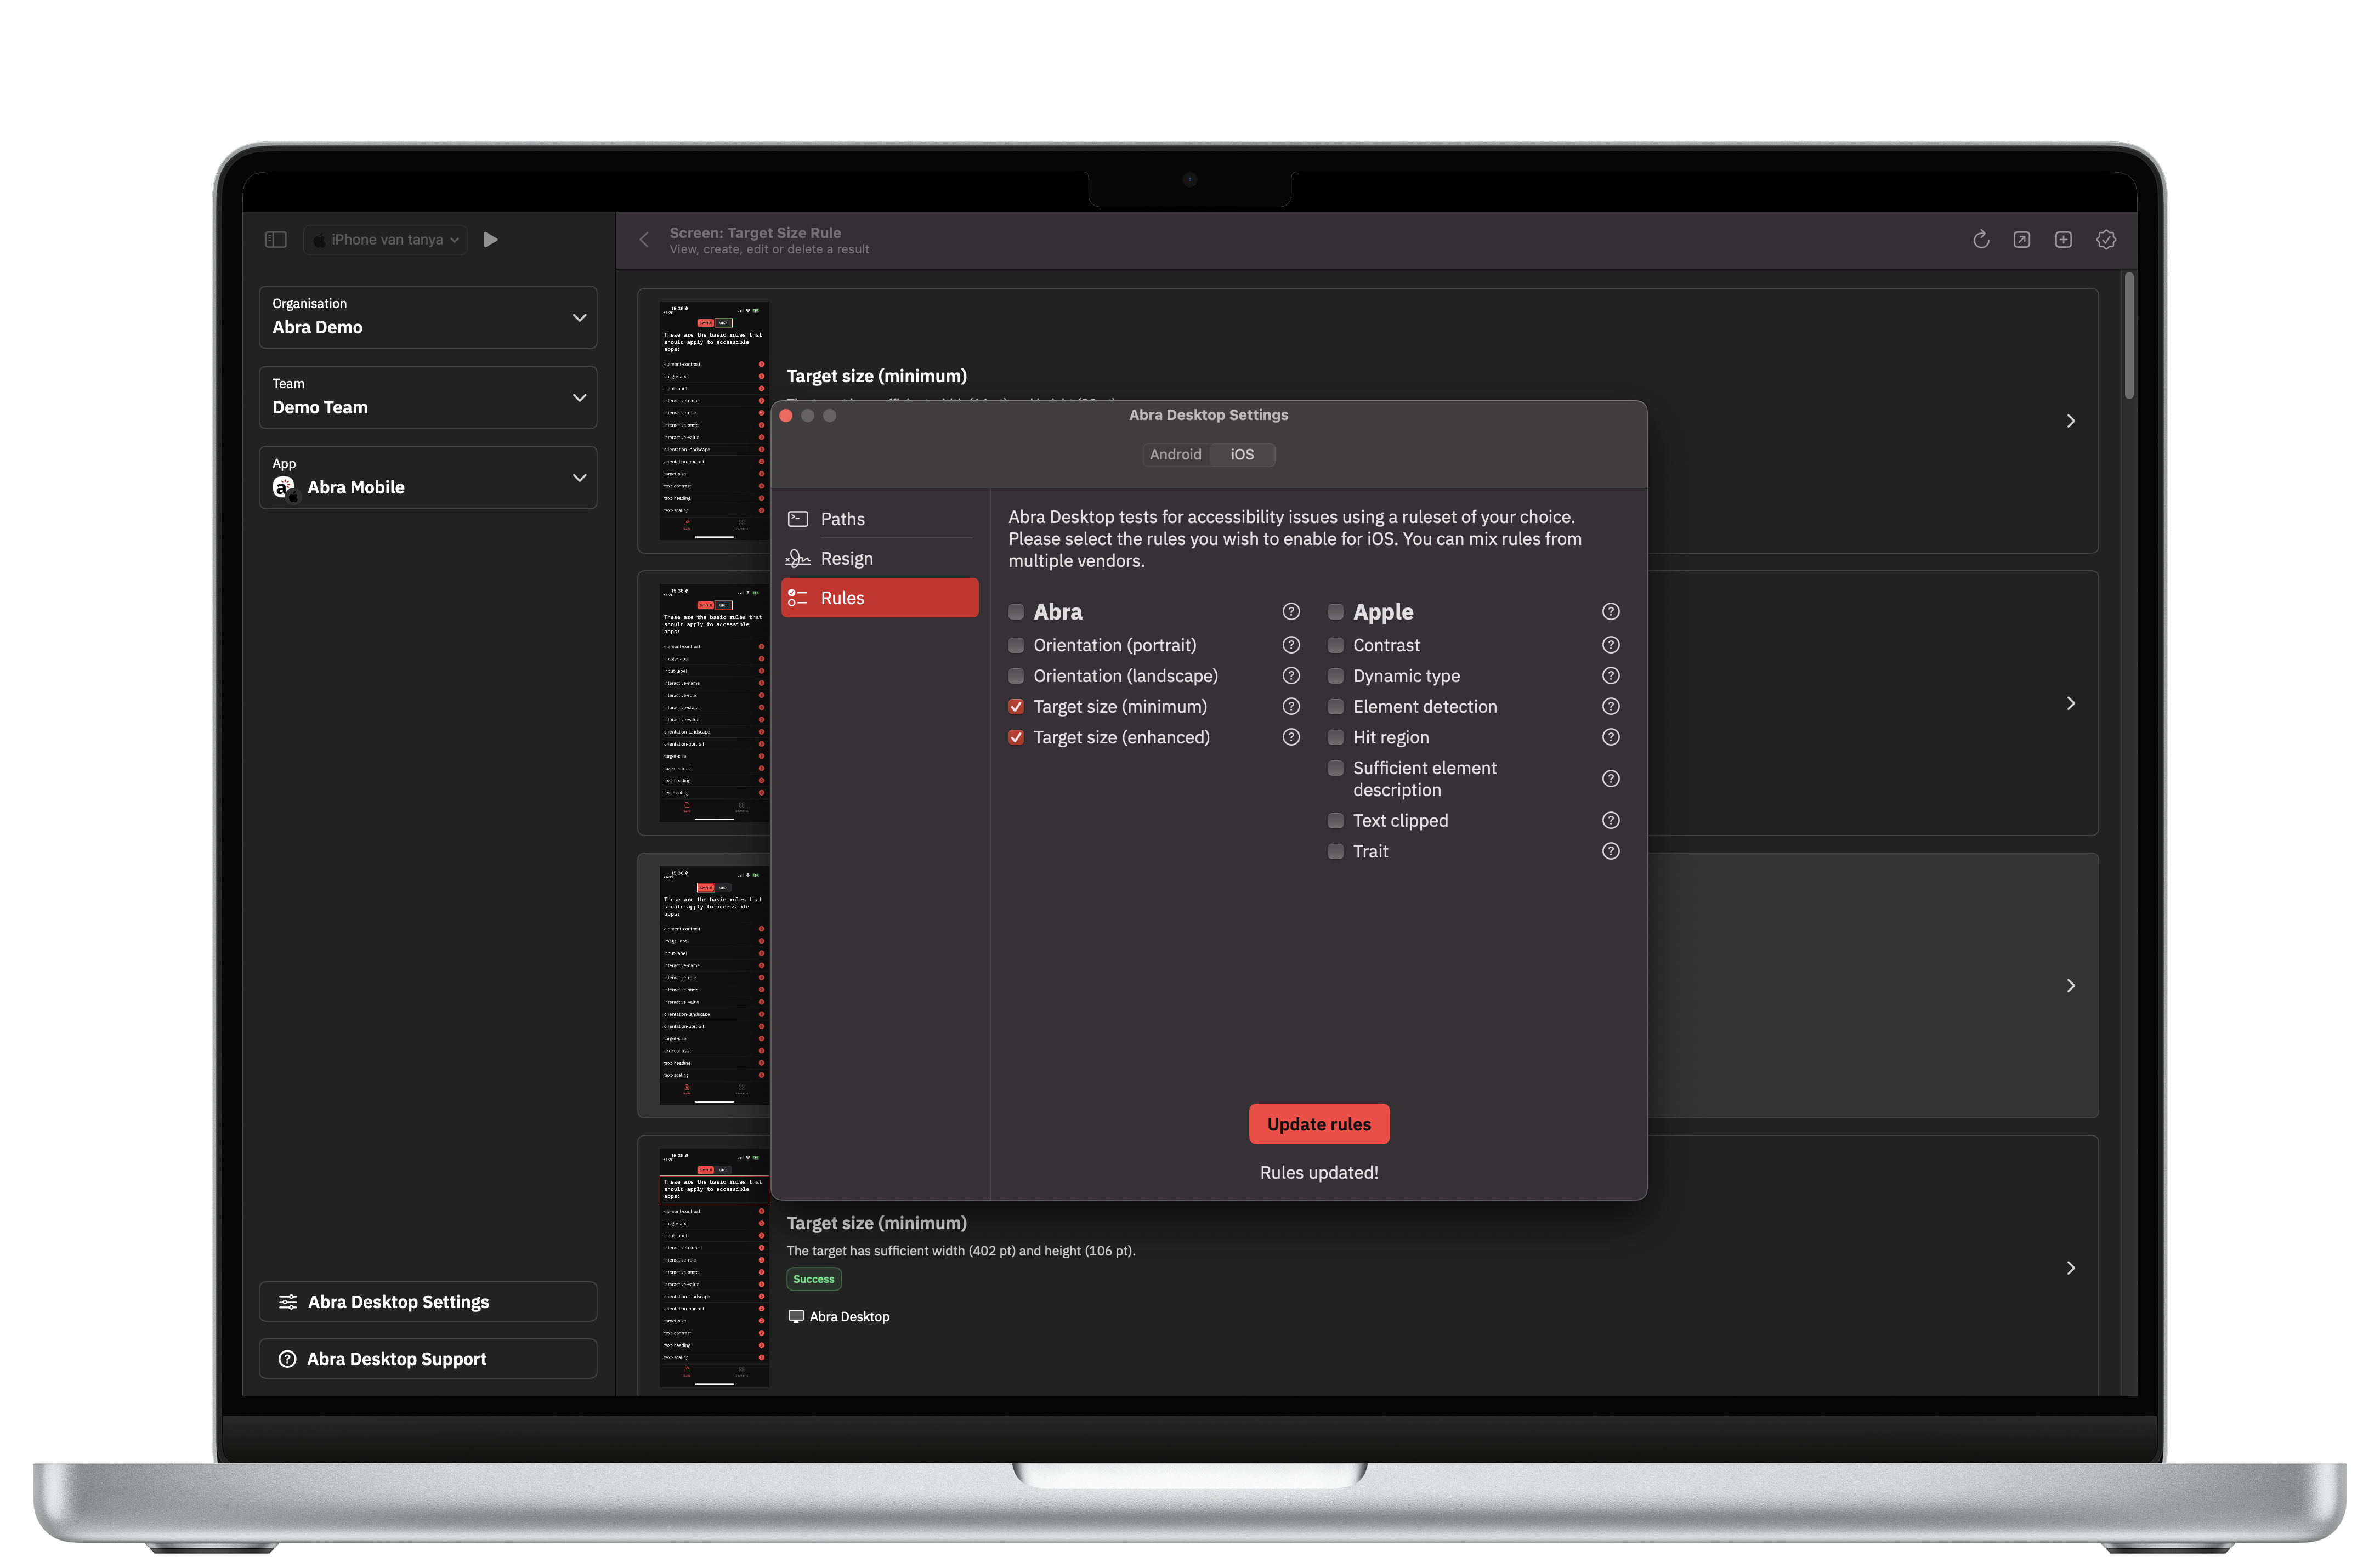Open help for Hit region
2380x1568 pixels.
tap(1611, 737)
